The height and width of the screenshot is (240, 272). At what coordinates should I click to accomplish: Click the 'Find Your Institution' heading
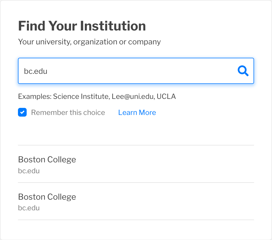pos(82,26)
